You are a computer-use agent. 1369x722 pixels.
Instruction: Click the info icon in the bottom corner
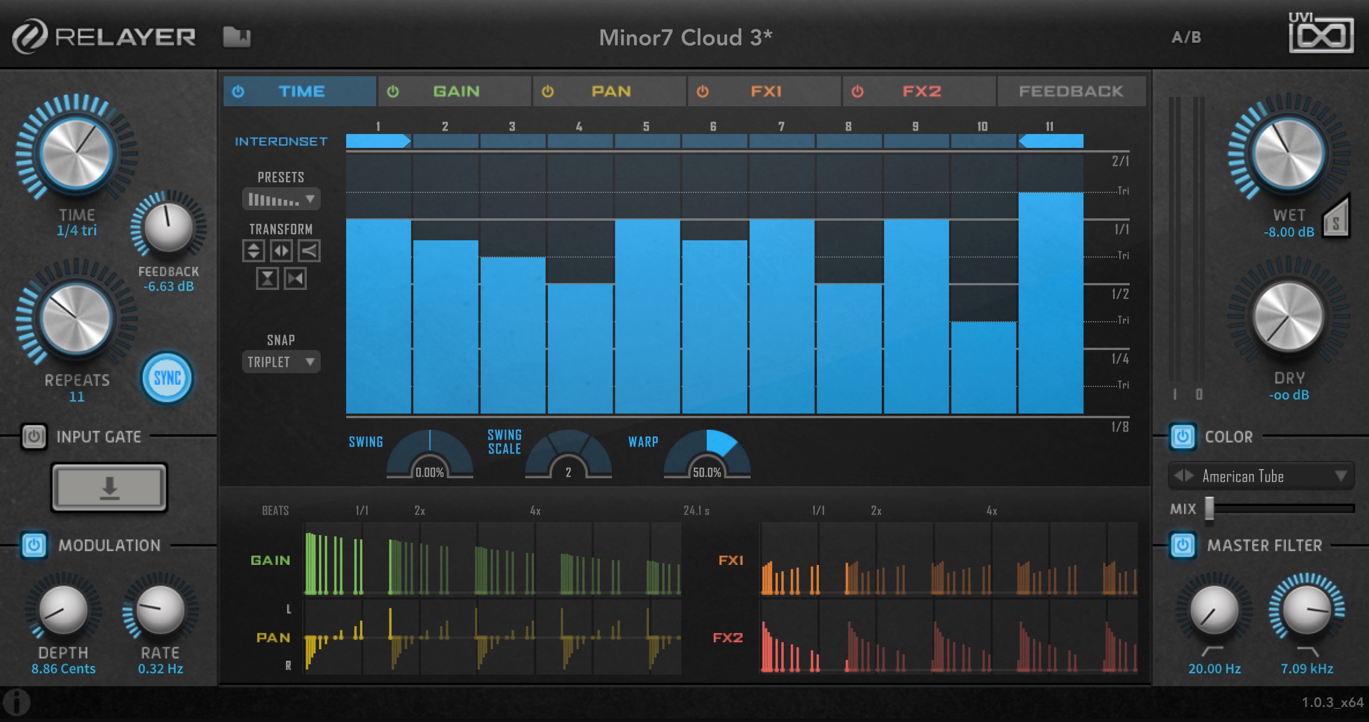point(17,703)
